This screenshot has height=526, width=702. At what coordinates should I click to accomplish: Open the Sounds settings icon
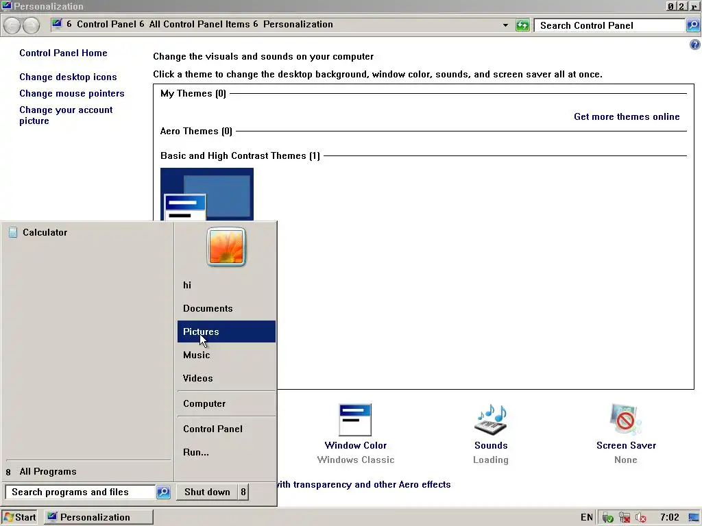491,420
